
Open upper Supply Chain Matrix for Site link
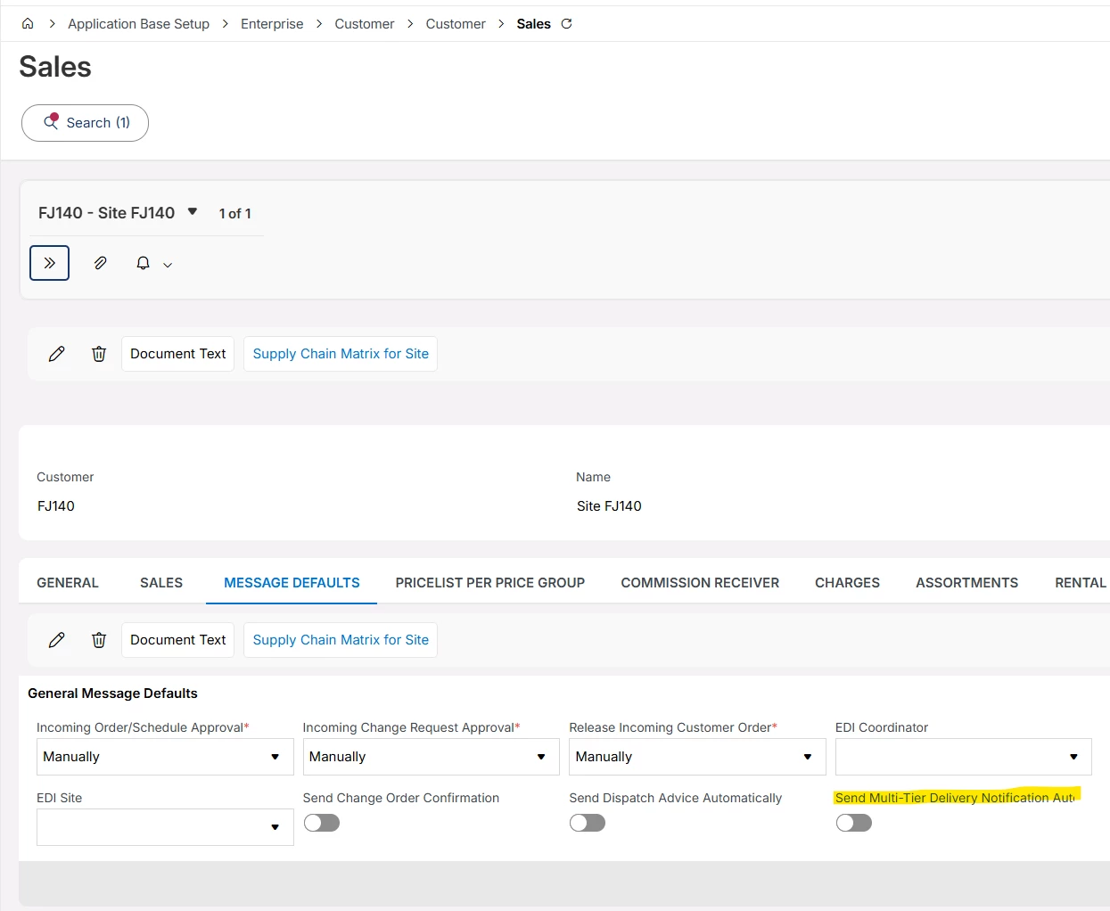pos(341,354)
